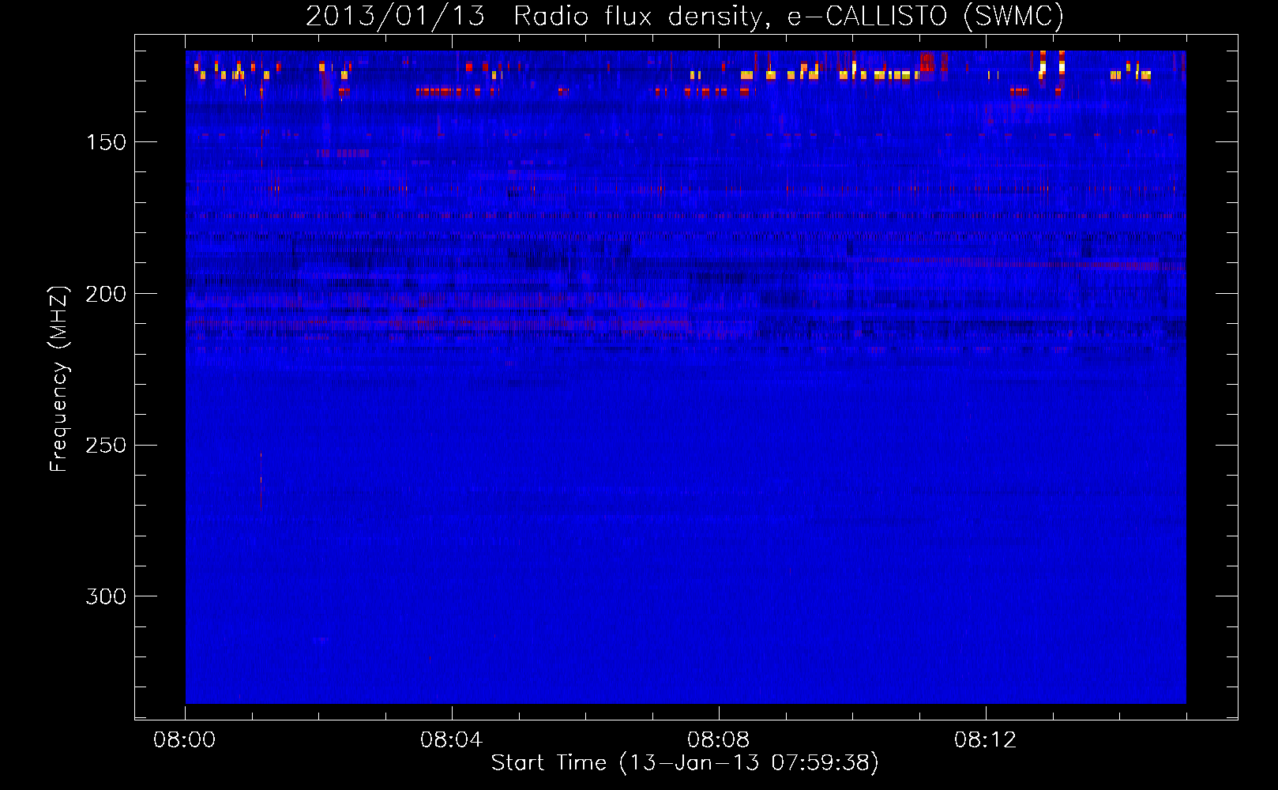Click the 08:04 time tick label
The width and height of the screenshot is (1278, 790).
click(452, 740)
